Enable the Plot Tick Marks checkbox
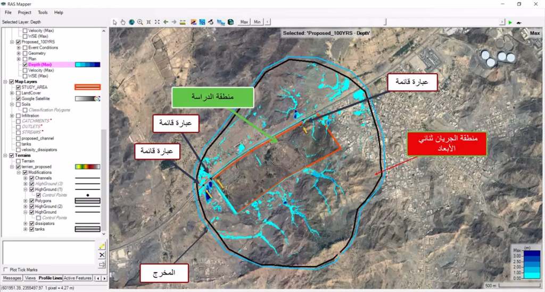Screen dimensions: 545x292 (x=6, y=270)
